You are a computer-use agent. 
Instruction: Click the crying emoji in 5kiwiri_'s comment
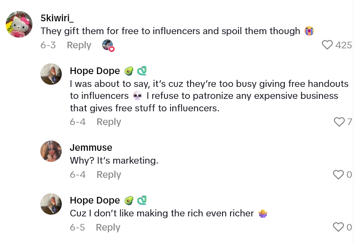click(309, 31)
